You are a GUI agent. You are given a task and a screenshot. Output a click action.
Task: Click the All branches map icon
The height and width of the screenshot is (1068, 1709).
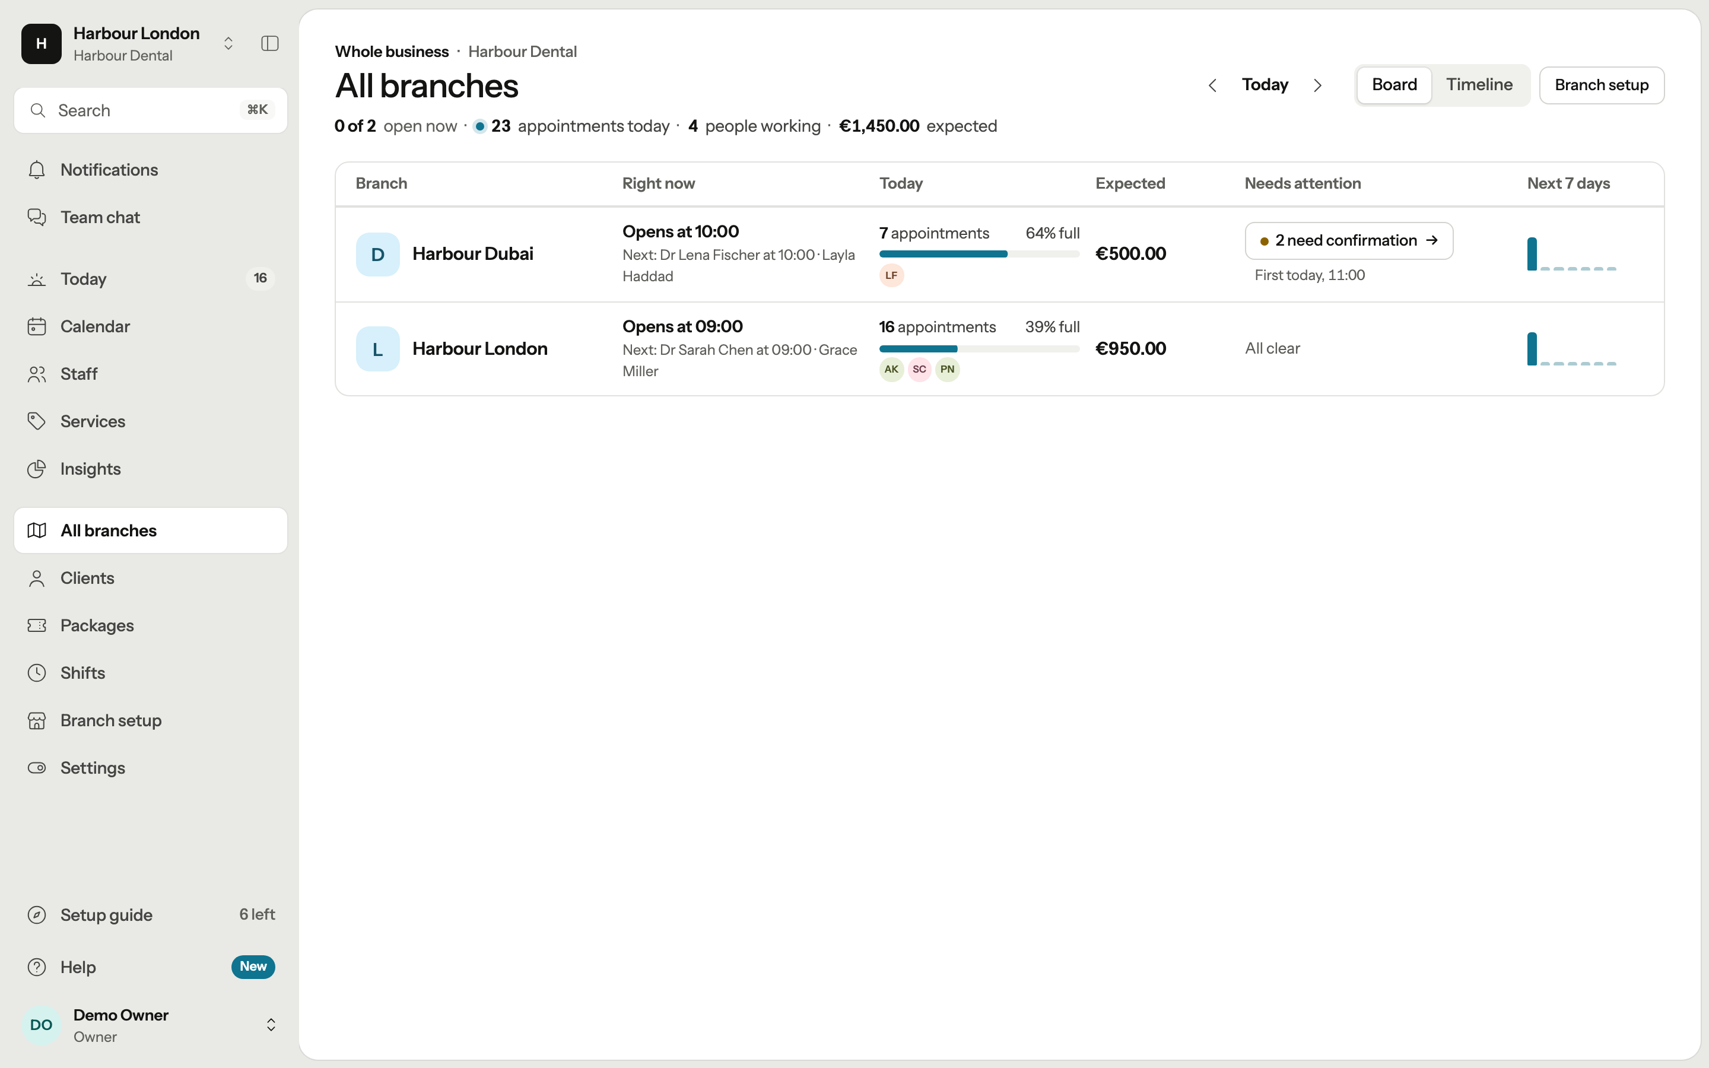coord(37,530)
